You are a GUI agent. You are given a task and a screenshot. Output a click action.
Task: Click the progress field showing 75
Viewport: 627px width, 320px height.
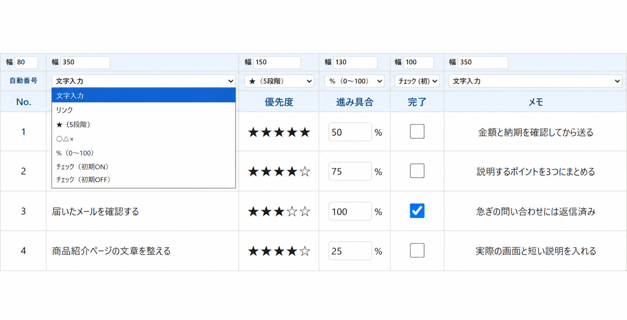350,171
